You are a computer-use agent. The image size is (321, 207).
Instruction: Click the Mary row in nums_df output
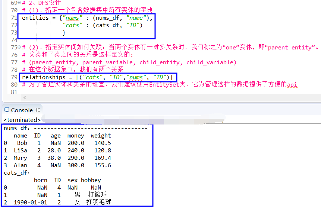coord(57,158)
